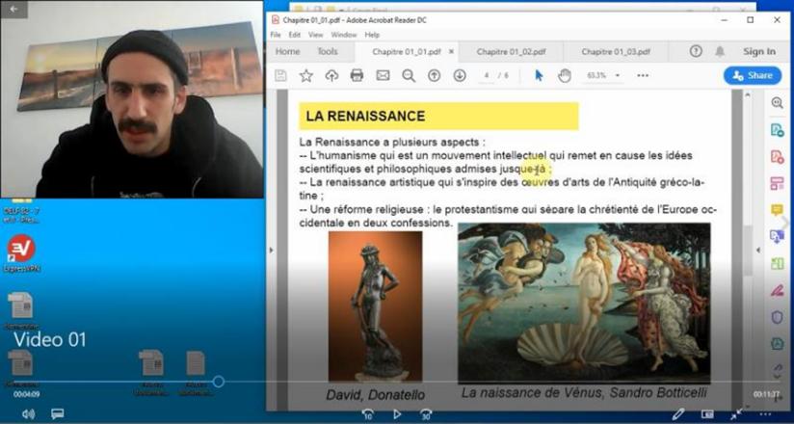Switch to the Chapitre 01_02.pdf tab
Image resolution: width=794 pixels, height=424 pixels.
(x=511, y=51)
